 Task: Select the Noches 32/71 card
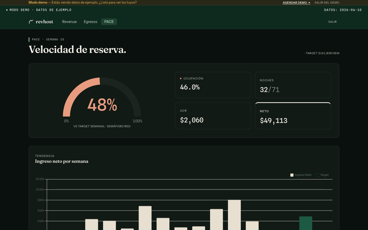(x=293, y=85)
